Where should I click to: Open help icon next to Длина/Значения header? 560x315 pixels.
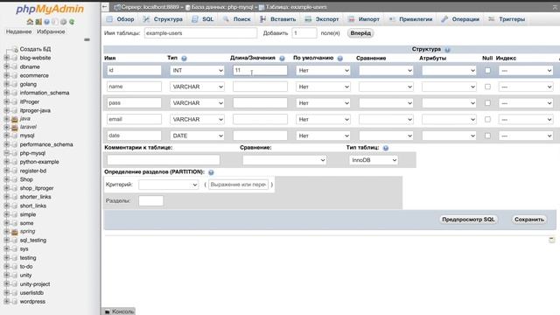(x=282, y=59)
